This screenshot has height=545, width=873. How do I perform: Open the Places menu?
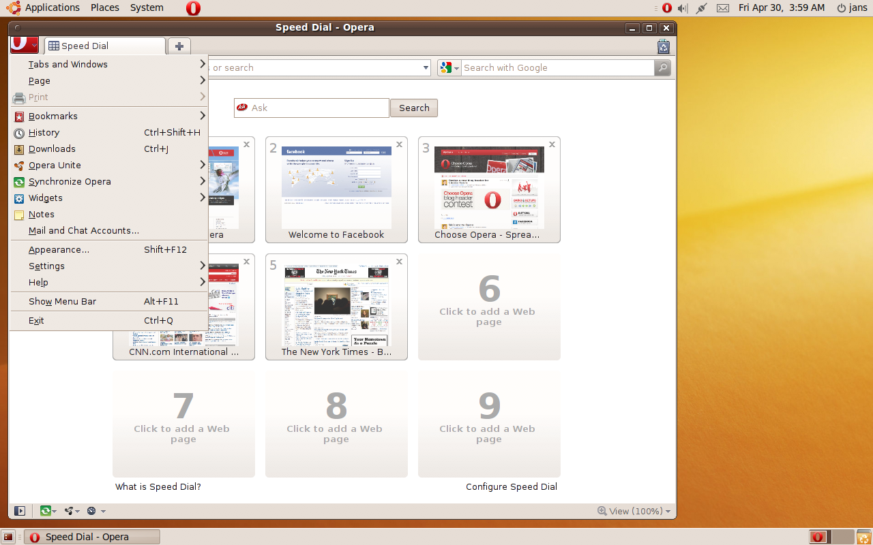click(104, 7)
